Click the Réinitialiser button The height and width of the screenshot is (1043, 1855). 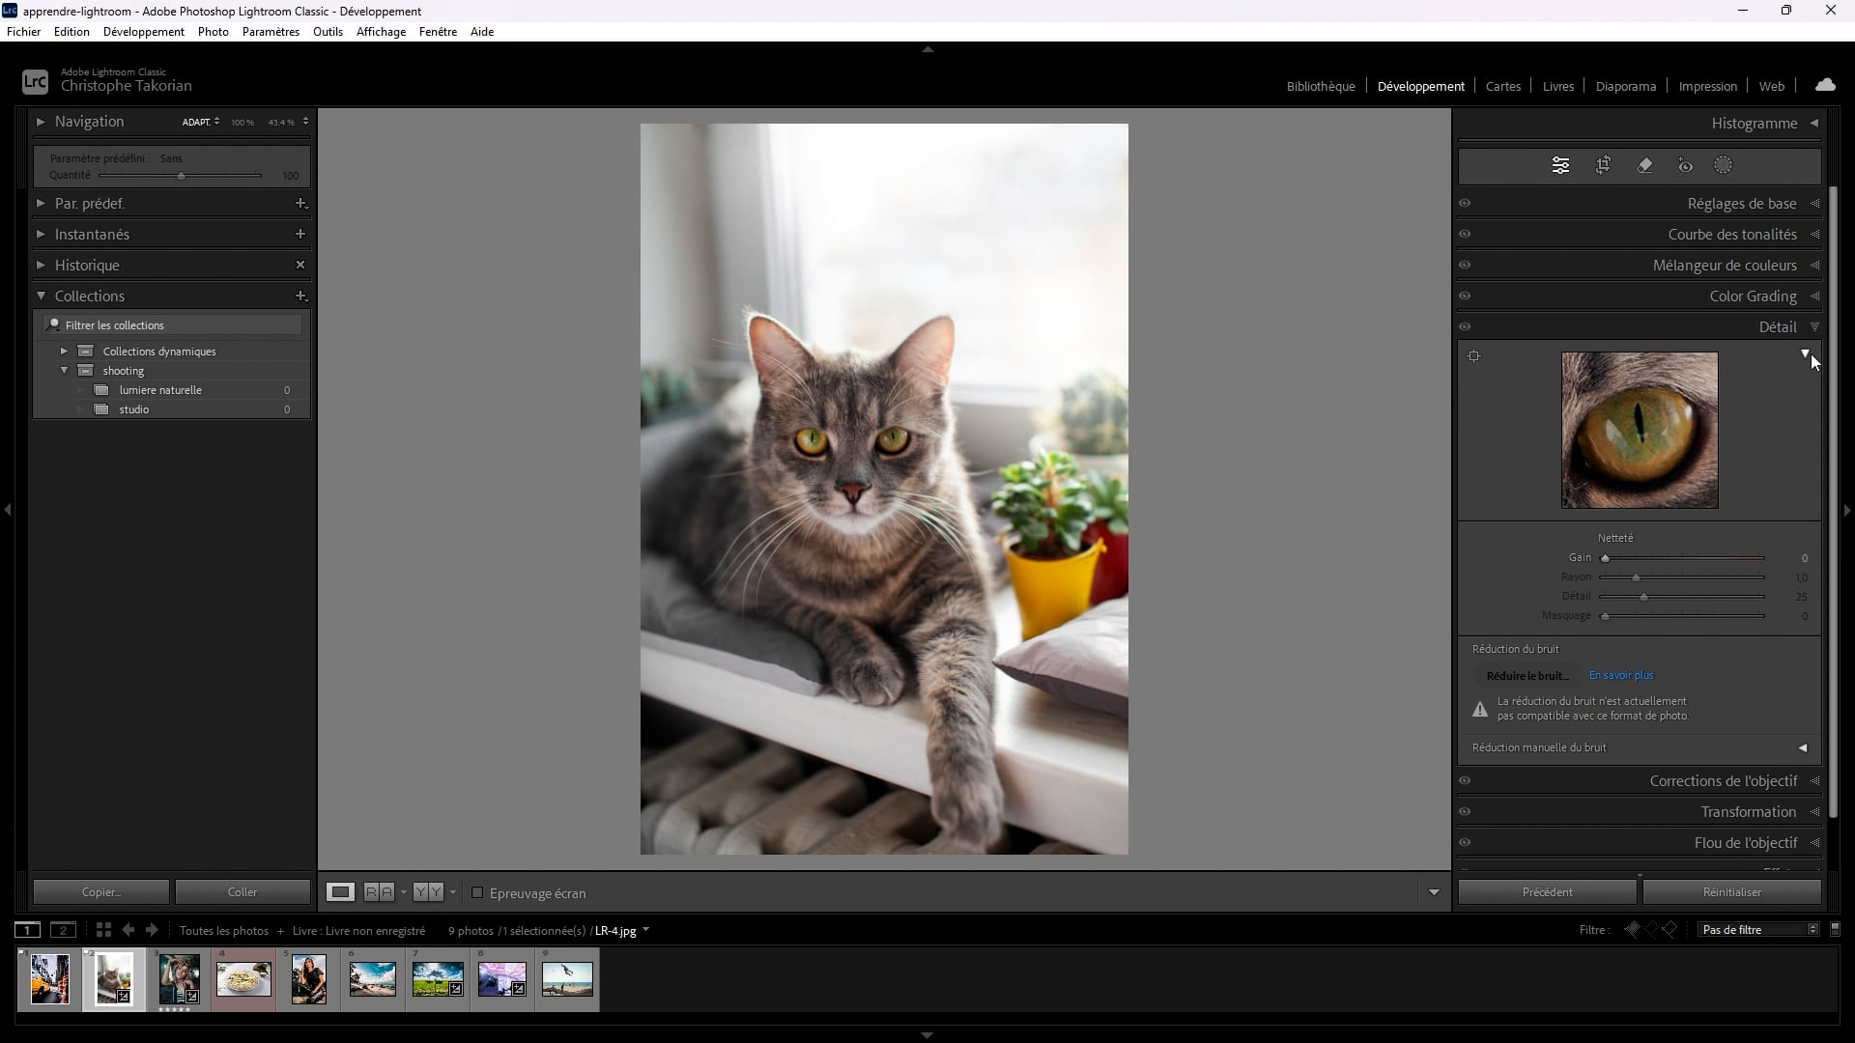click(x=1731, y=892)
